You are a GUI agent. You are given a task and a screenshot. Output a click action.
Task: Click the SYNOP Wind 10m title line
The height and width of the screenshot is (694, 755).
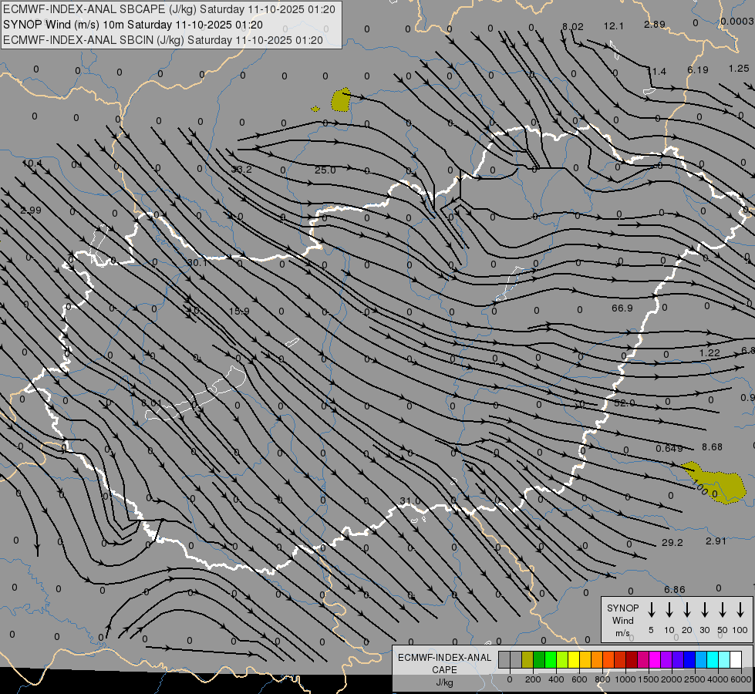click(133, 25)
